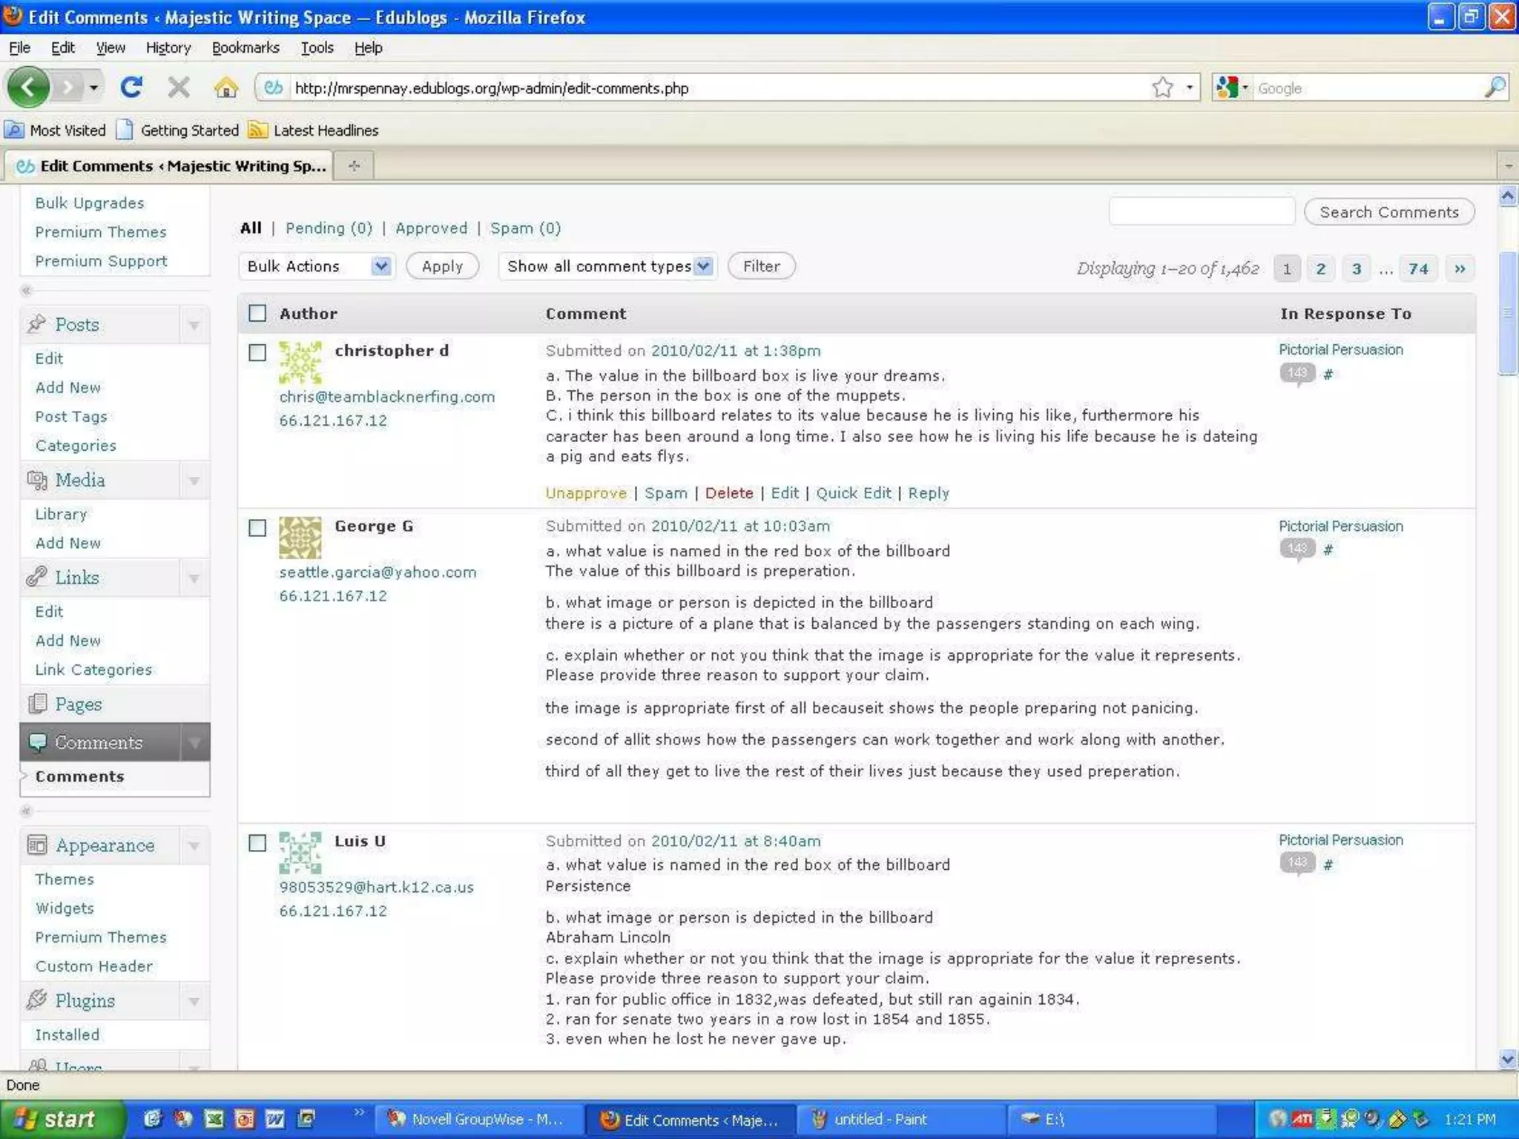Click the search magnifier icon in the Google box

(x=1495, y=88)
